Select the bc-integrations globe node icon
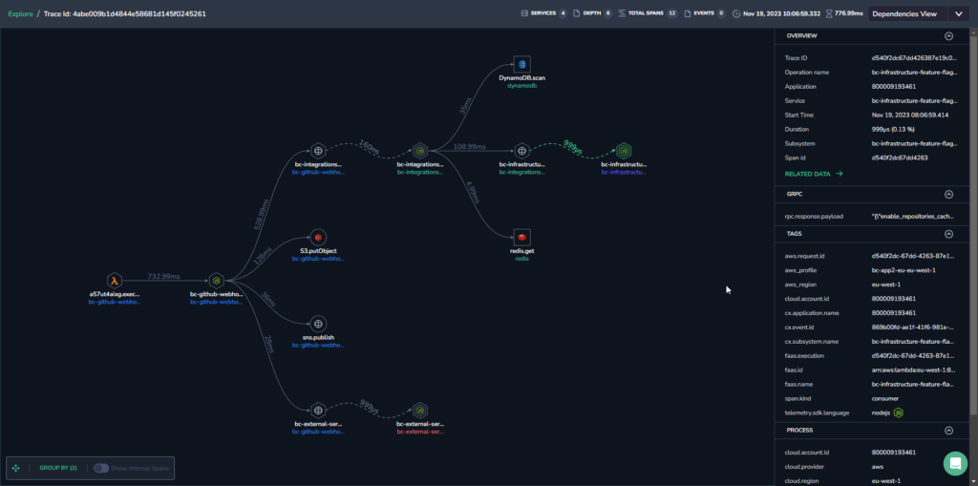 pyautogui.click(x=318, y=150)
